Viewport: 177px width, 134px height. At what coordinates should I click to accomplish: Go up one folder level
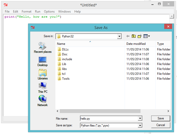coord(134,36)
